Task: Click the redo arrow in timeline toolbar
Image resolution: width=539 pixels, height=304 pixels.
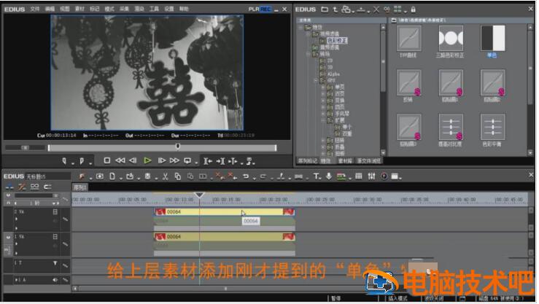Action: 263,176
